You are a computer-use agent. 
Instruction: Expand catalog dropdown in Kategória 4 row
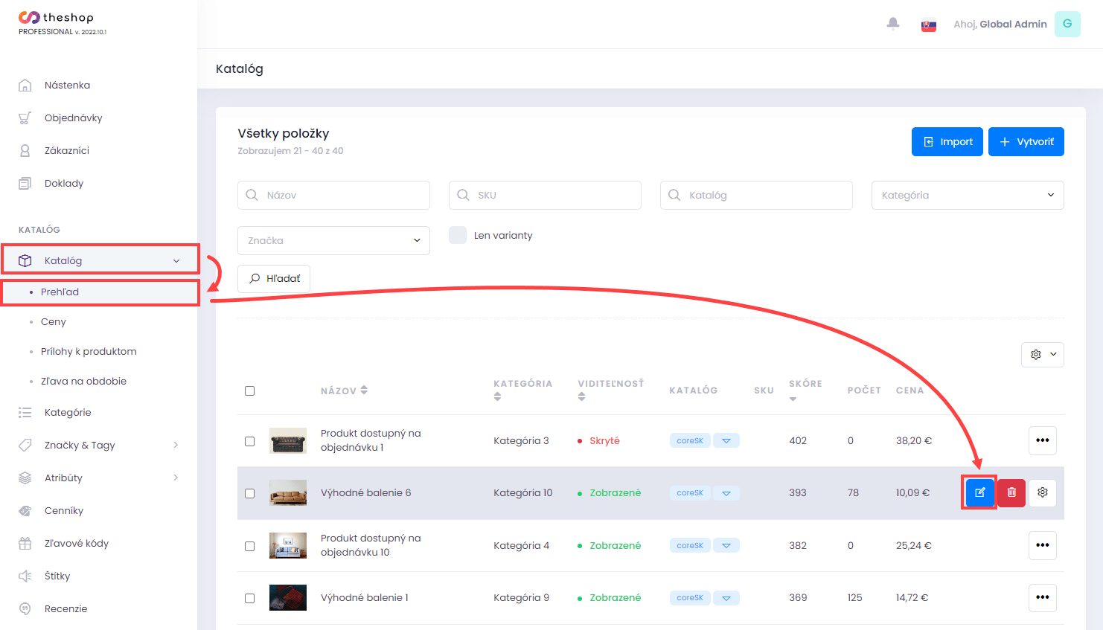[726, 545]
